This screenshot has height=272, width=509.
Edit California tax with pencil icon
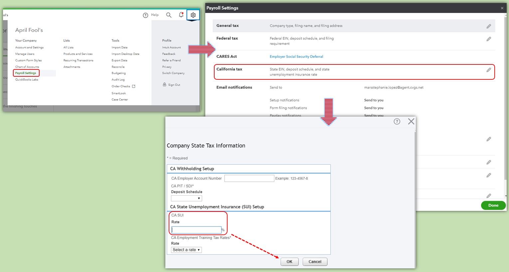[x=489, y=70]
